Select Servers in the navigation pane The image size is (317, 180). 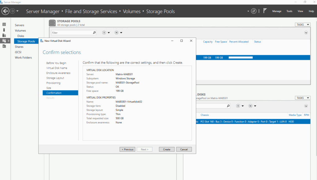20,25
